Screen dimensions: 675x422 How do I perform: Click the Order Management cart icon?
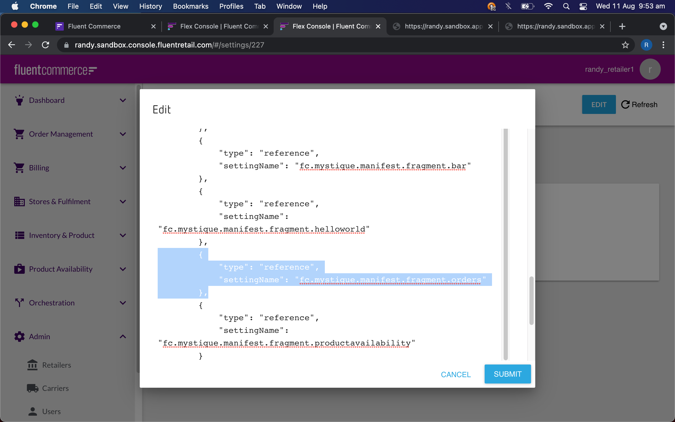19,134
